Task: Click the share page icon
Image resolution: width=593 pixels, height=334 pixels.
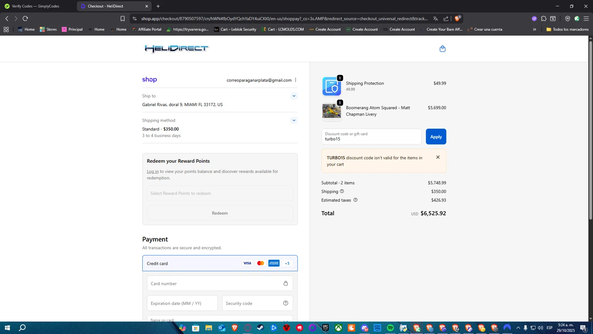Action: coord(446,19)
